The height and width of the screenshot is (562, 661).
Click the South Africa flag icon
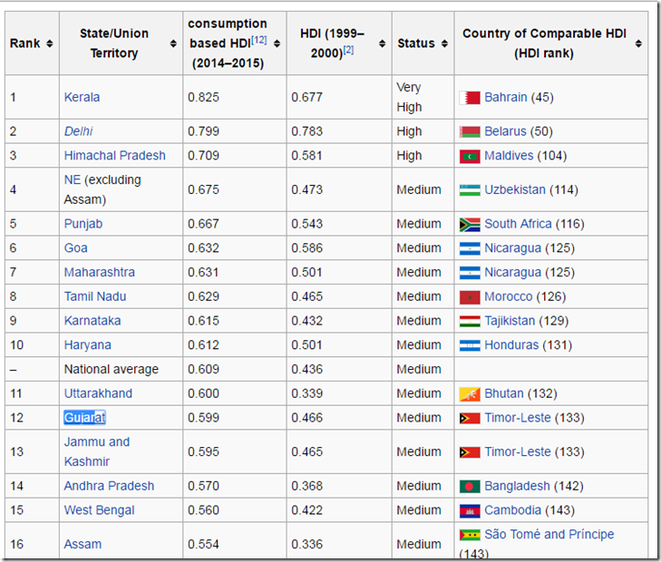coord(470,225)
